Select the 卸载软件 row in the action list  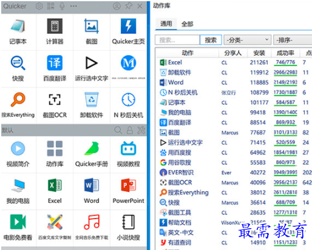coord(234,73)
